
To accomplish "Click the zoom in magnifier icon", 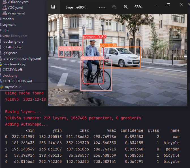I will (x=125, y=7).
